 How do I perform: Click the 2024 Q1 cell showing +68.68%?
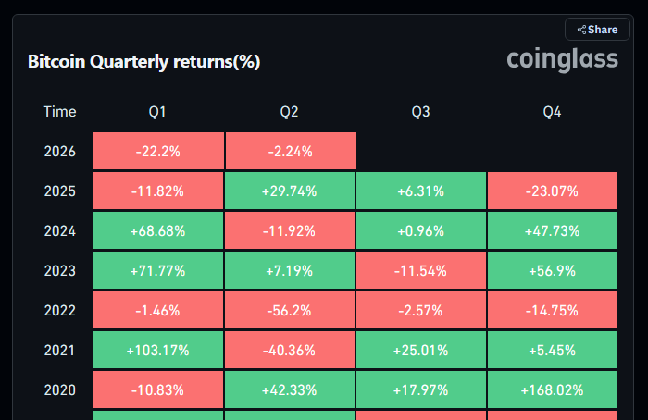point(158,231)
